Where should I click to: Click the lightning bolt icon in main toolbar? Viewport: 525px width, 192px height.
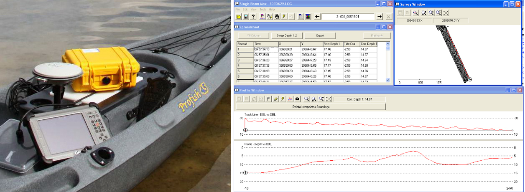[284, 17]
